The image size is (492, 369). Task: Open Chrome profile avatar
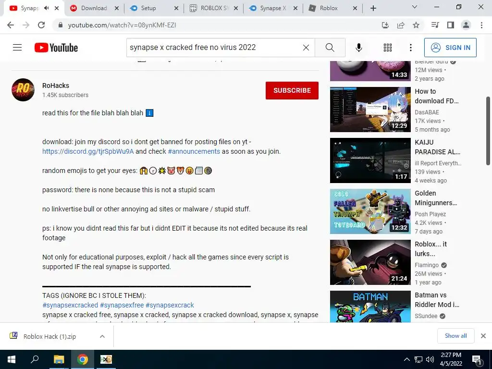click(466, 25)
